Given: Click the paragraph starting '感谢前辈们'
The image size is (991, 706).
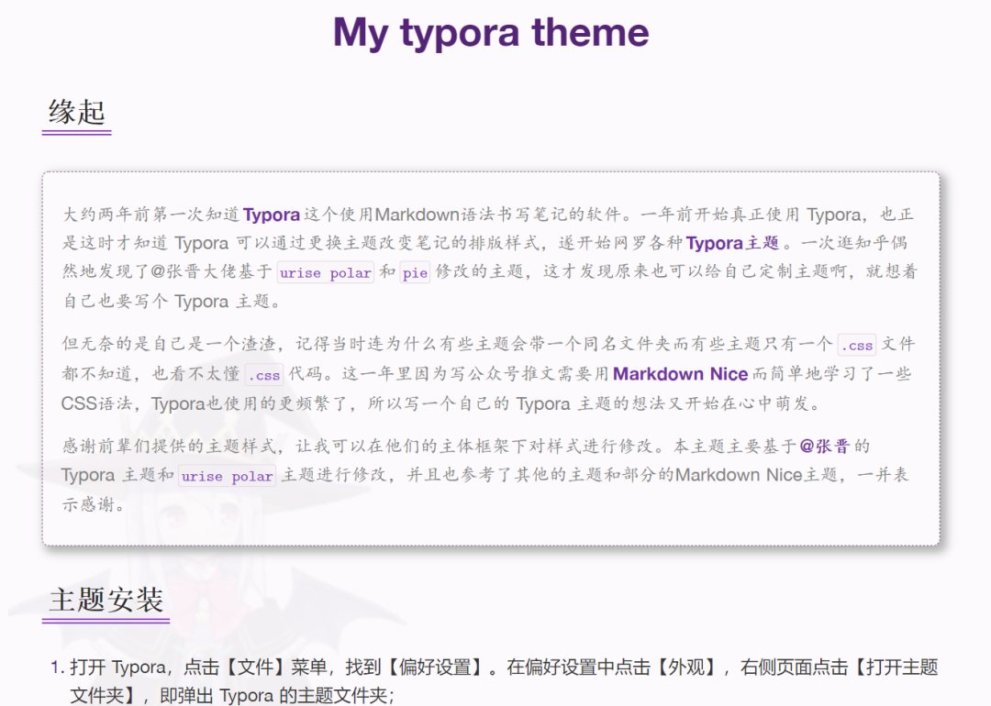Looking at the screenshot, I should [x=486, y=476].
